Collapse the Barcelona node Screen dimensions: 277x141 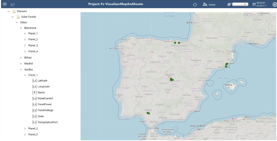click(21, 28)
